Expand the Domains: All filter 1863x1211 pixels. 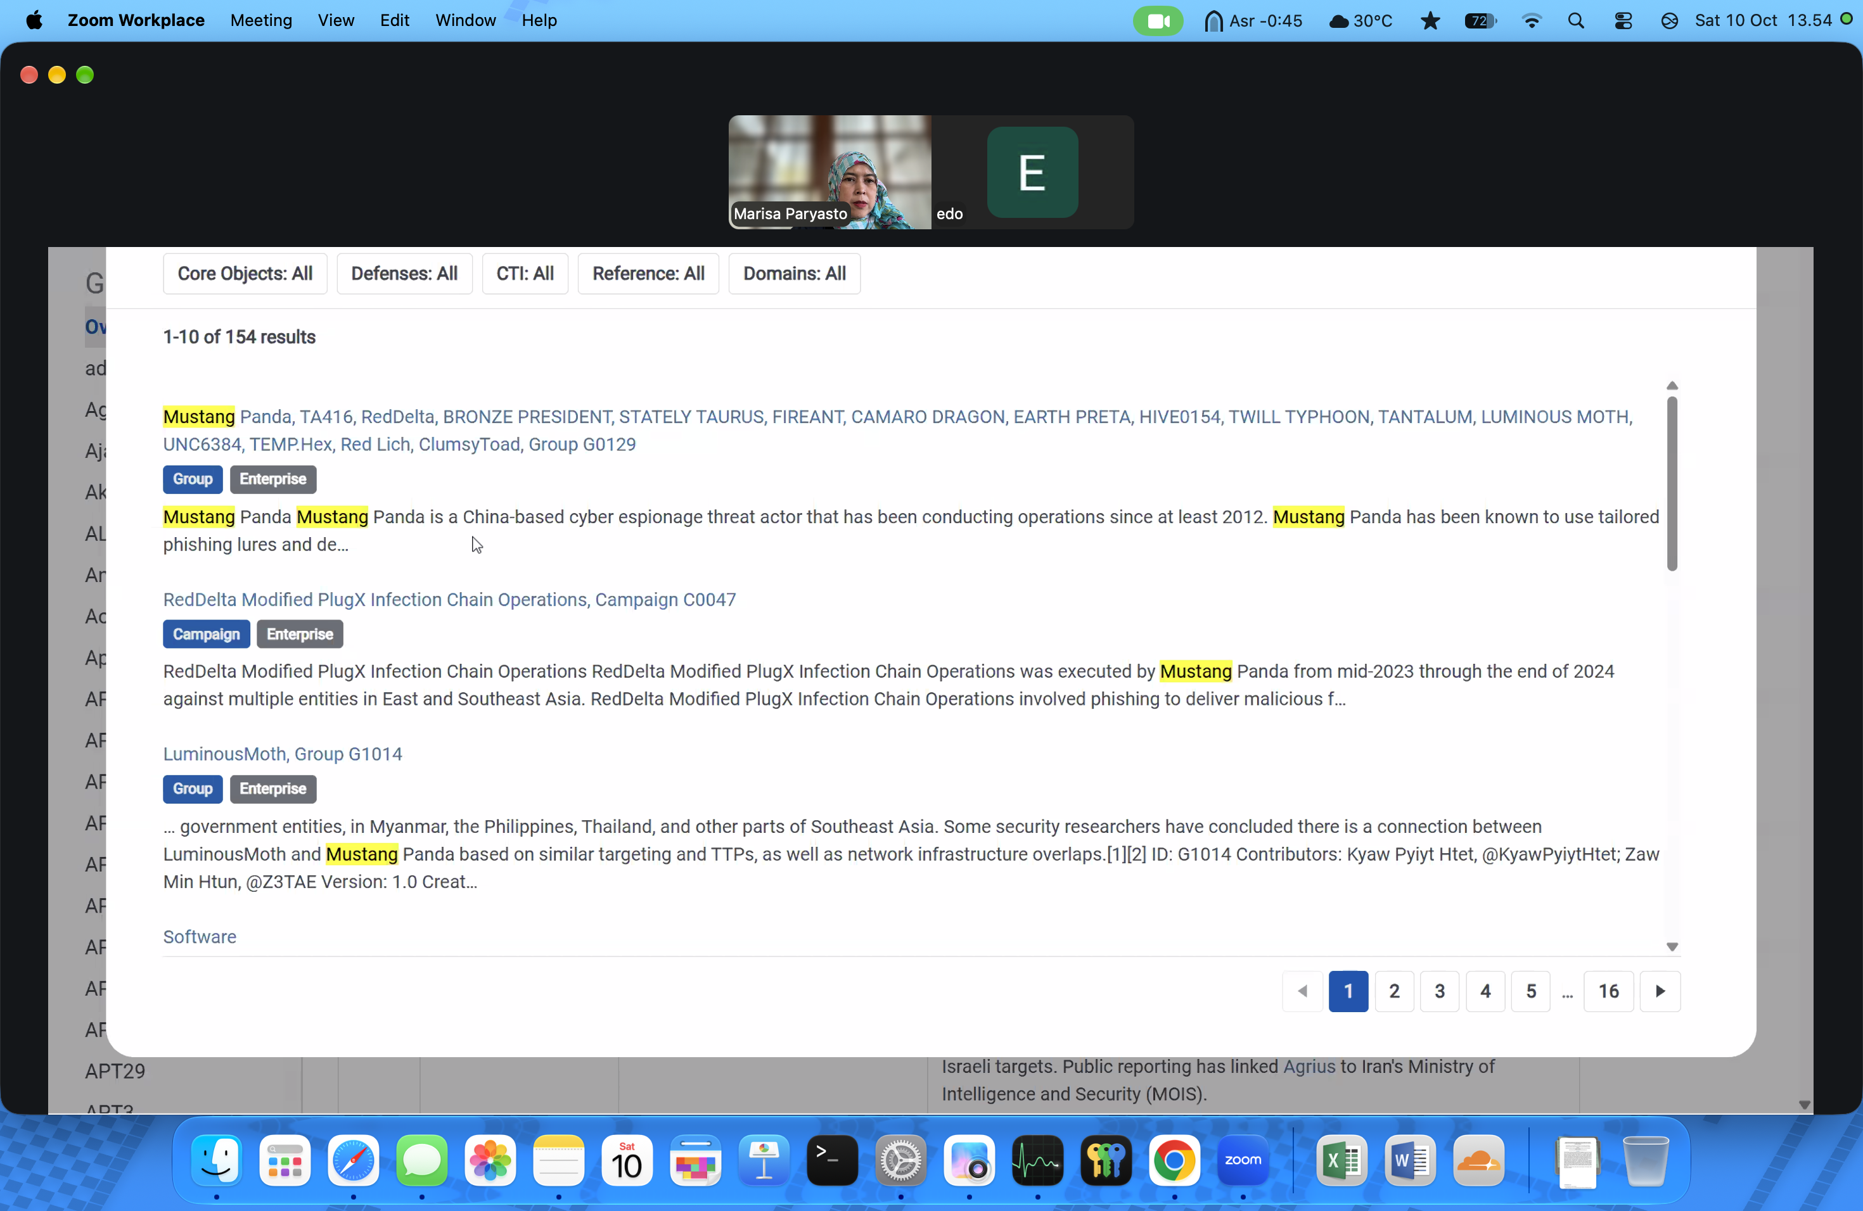point(794,274)
